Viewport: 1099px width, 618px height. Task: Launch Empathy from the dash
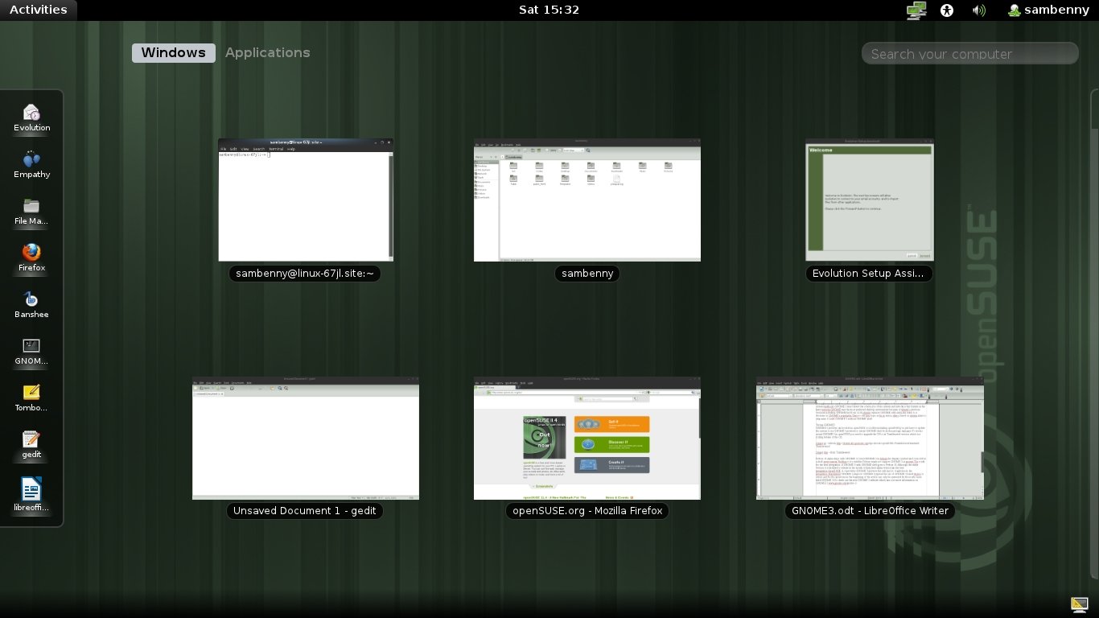point(31,163)
